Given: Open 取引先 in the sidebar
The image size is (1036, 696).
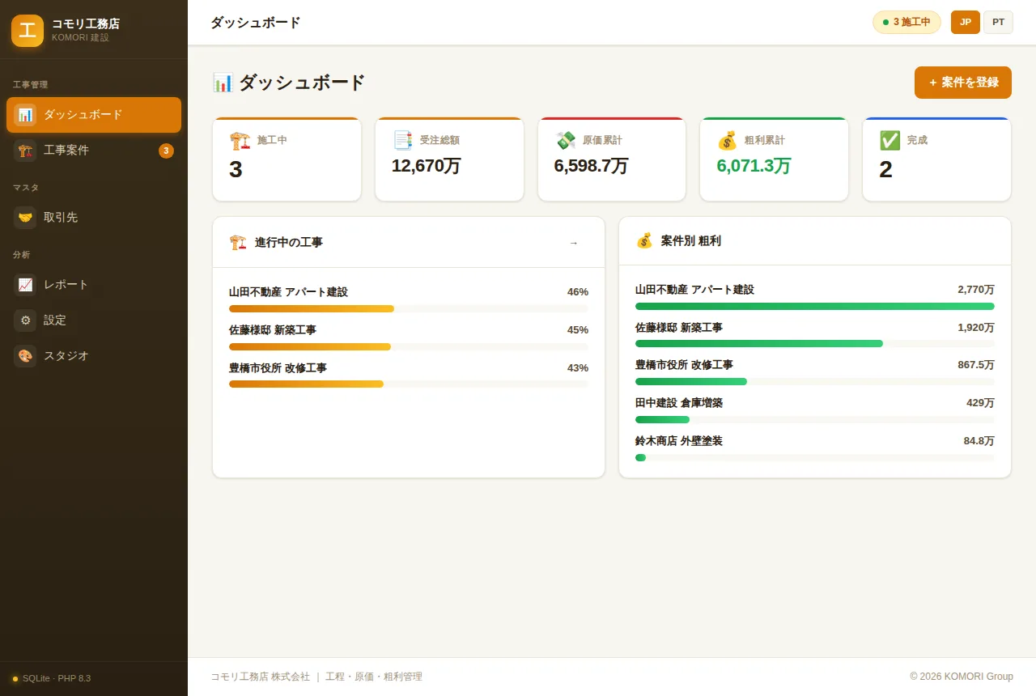Looking at the screenshot, I should tap(94, 218).
